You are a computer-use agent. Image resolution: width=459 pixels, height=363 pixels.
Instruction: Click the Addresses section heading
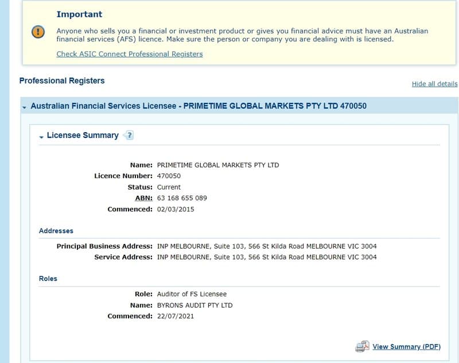click(x=56, y=231)
